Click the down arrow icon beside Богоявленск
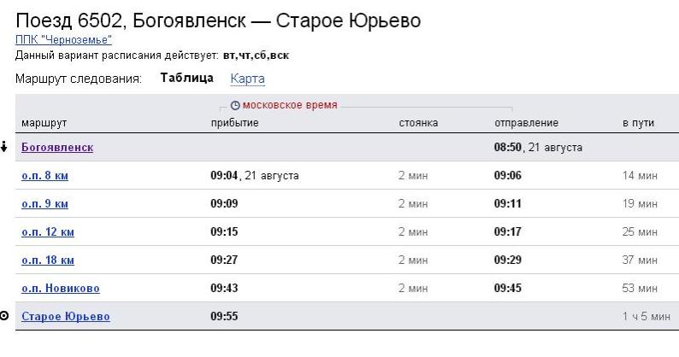Image resolution: width=679 pixels, height=357 pixels. point(5,147)
